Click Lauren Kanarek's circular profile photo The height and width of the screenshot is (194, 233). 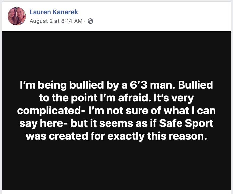(17, 16)
